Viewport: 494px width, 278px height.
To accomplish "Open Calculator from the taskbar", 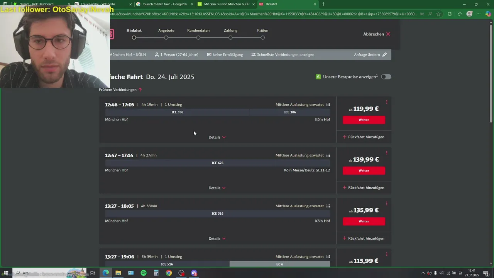I will point(156,273).
